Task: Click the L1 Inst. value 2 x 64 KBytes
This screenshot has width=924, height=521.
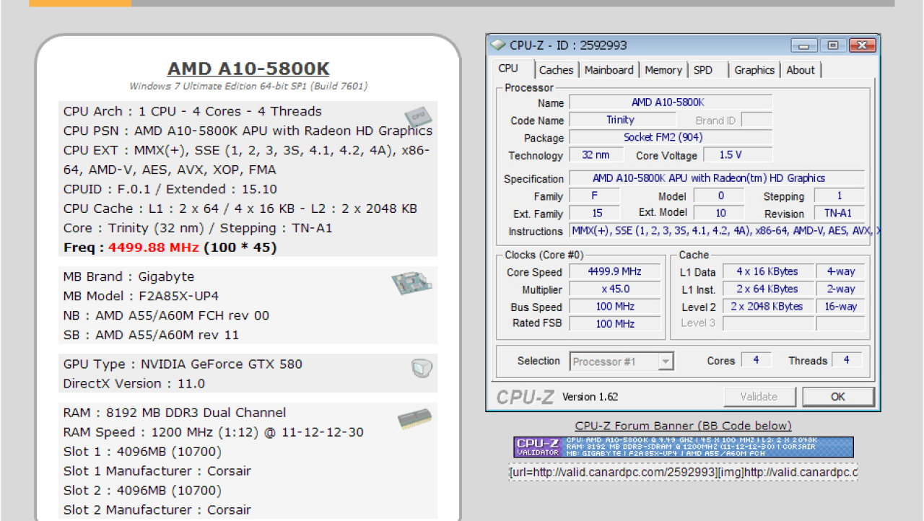Action: pos(767,289)
